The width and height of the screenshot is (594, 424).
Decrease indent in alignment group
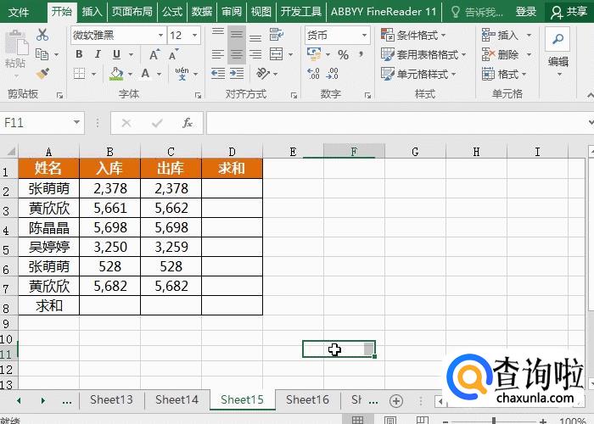[218, 74]
